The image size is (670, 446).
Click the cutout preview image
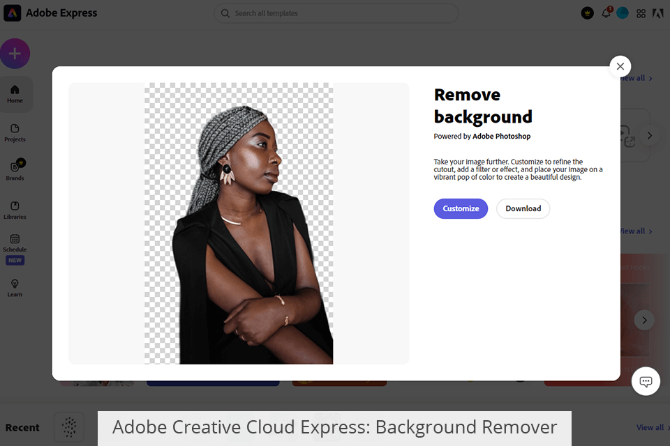click(x=239, y=223)
